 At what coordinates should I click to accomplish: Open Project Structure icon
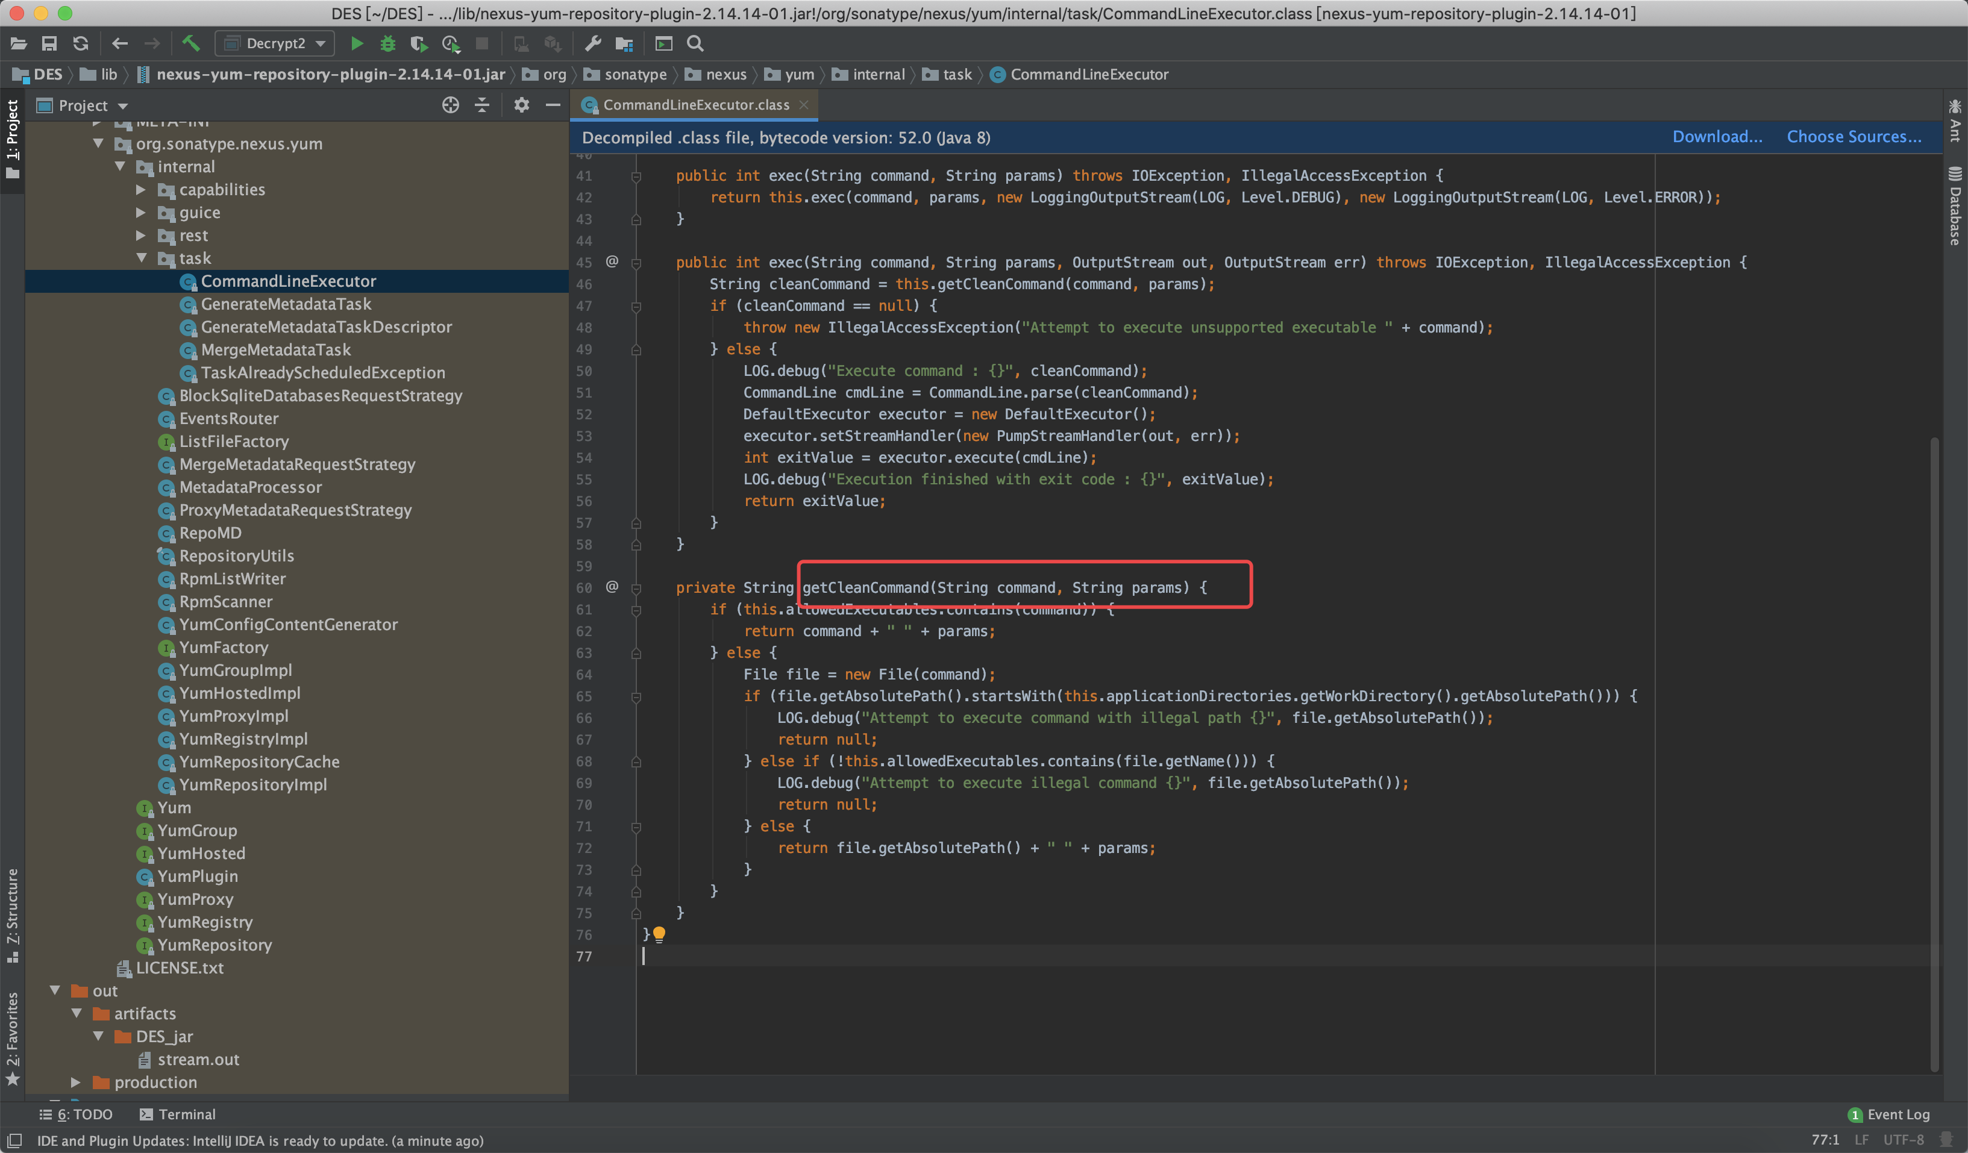(x=624, y=44)
